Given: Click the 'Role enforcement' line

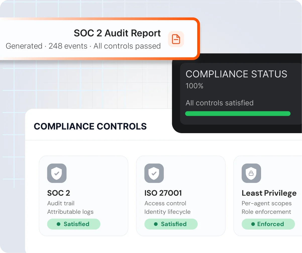Looking at the screenshot, I should 266,212.
